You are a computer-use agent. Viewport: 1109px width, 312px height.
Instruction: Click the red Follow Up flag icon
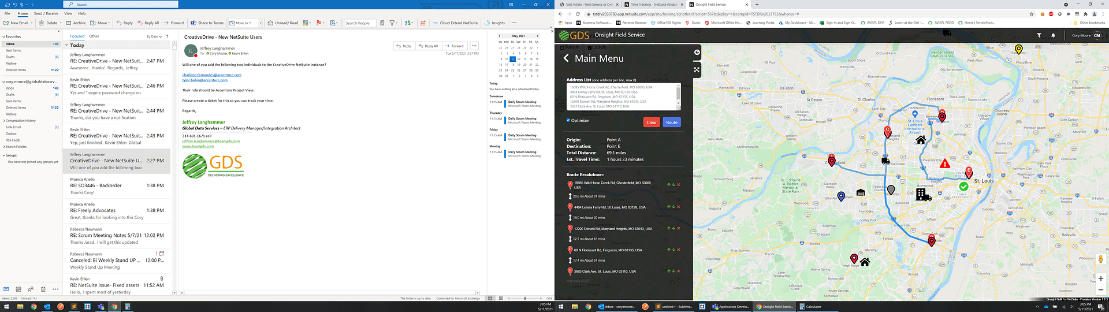[319, 23]
